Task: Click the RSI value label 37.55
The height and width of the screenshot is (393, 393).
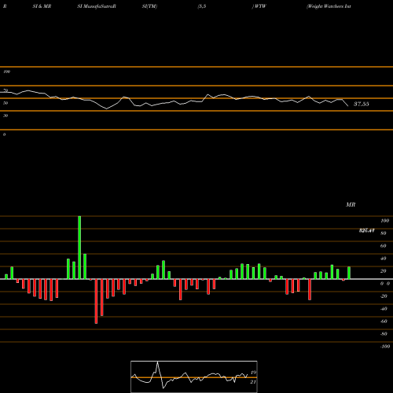Action: [362, 104]
